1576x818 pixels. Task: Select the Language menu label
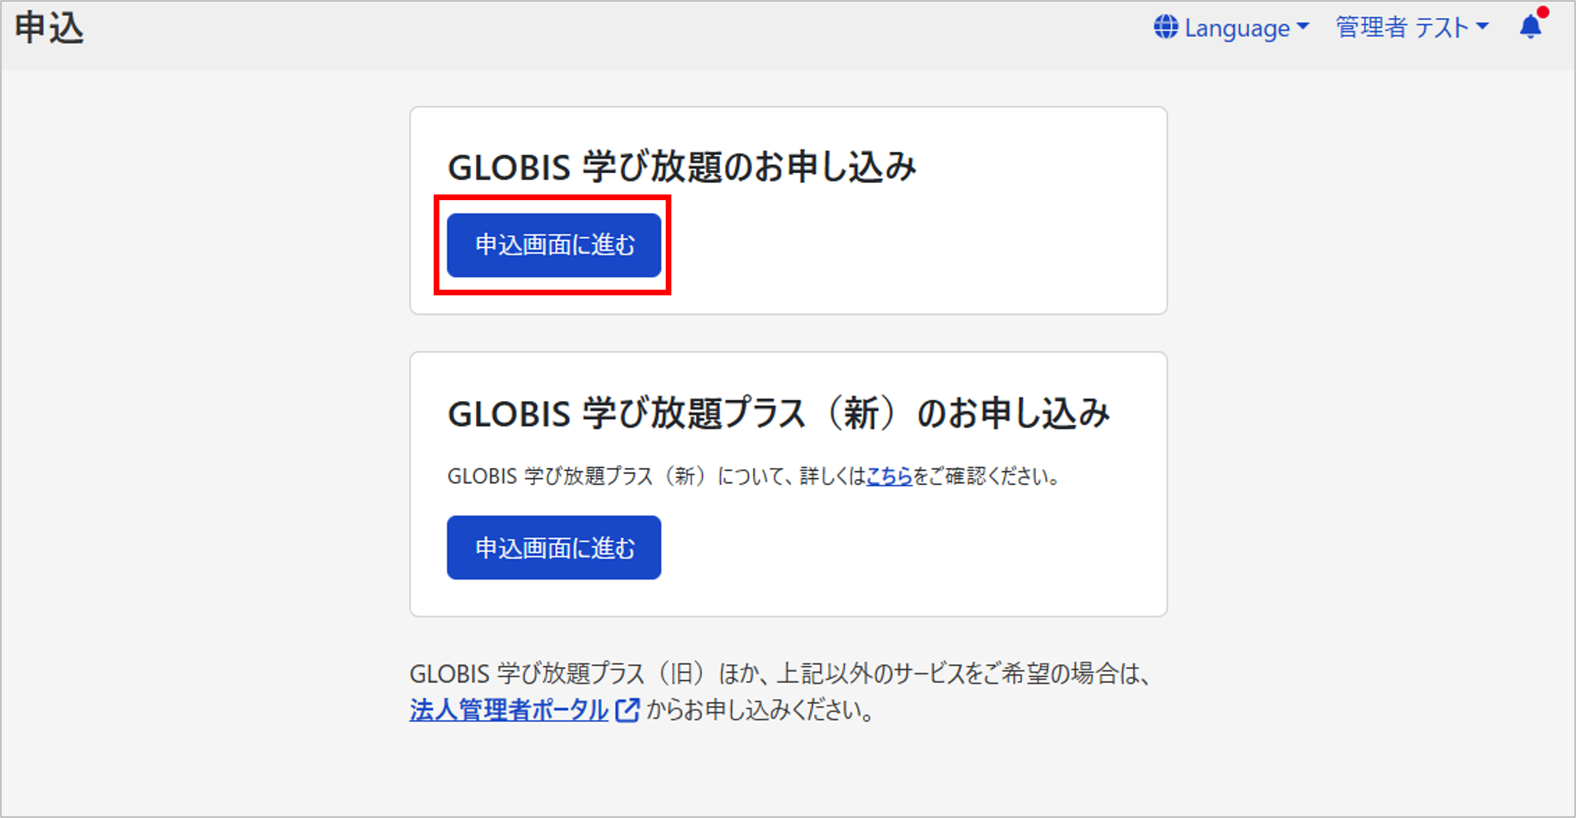click(x=1237, y=28)
